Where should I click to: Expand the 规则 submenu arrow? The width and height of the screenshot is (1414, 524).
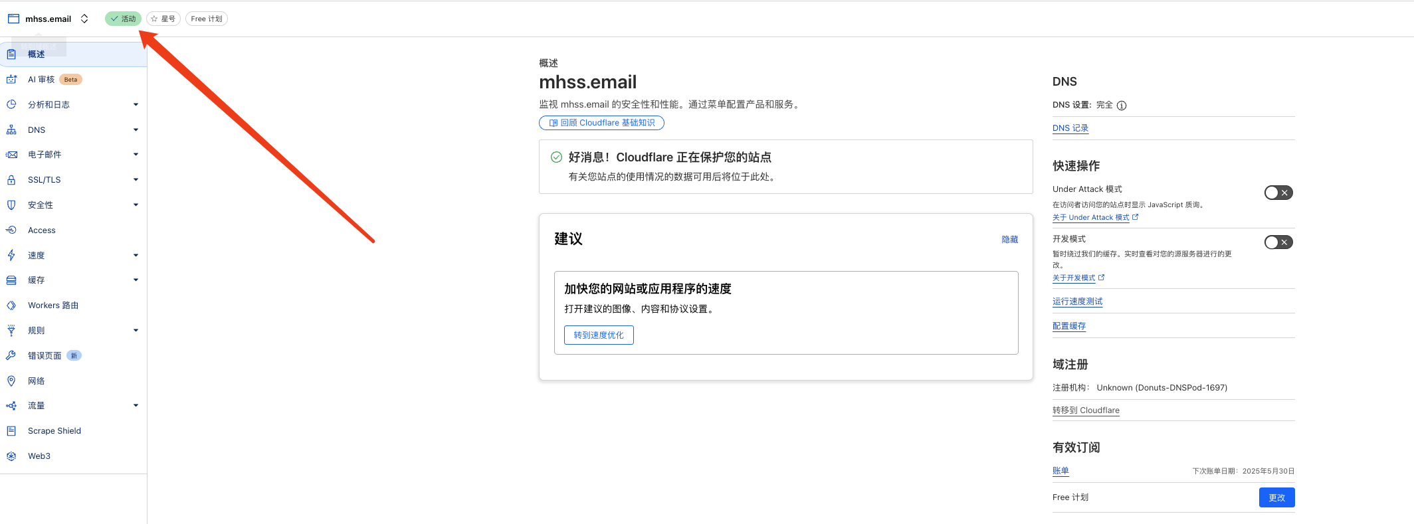pos(136,330)
